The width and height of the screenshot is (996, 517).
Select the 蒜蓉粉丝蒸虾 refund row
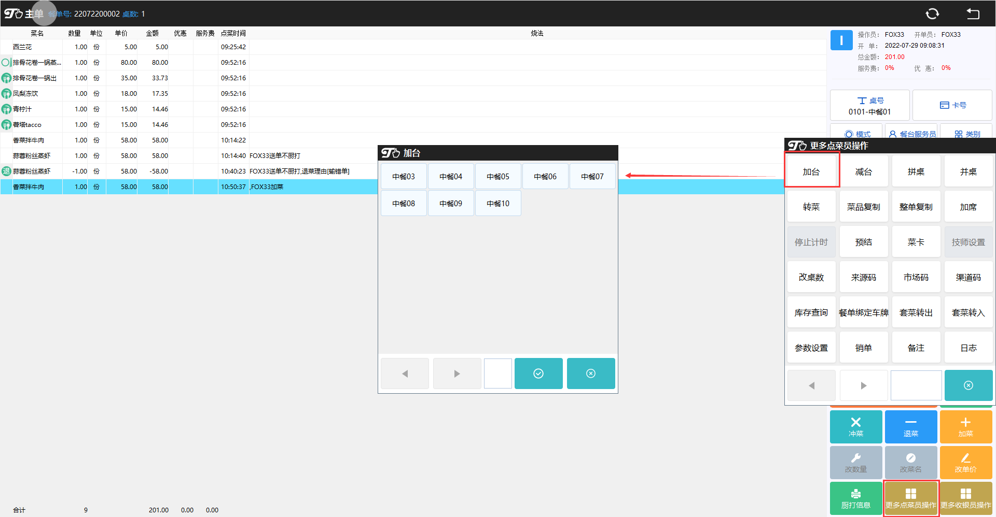(x=156, y=171)
